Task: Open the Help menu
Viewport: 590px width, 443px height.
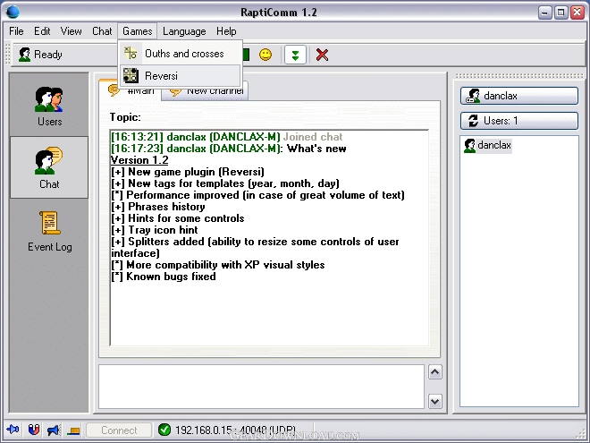Action: [x=226, y=31]
